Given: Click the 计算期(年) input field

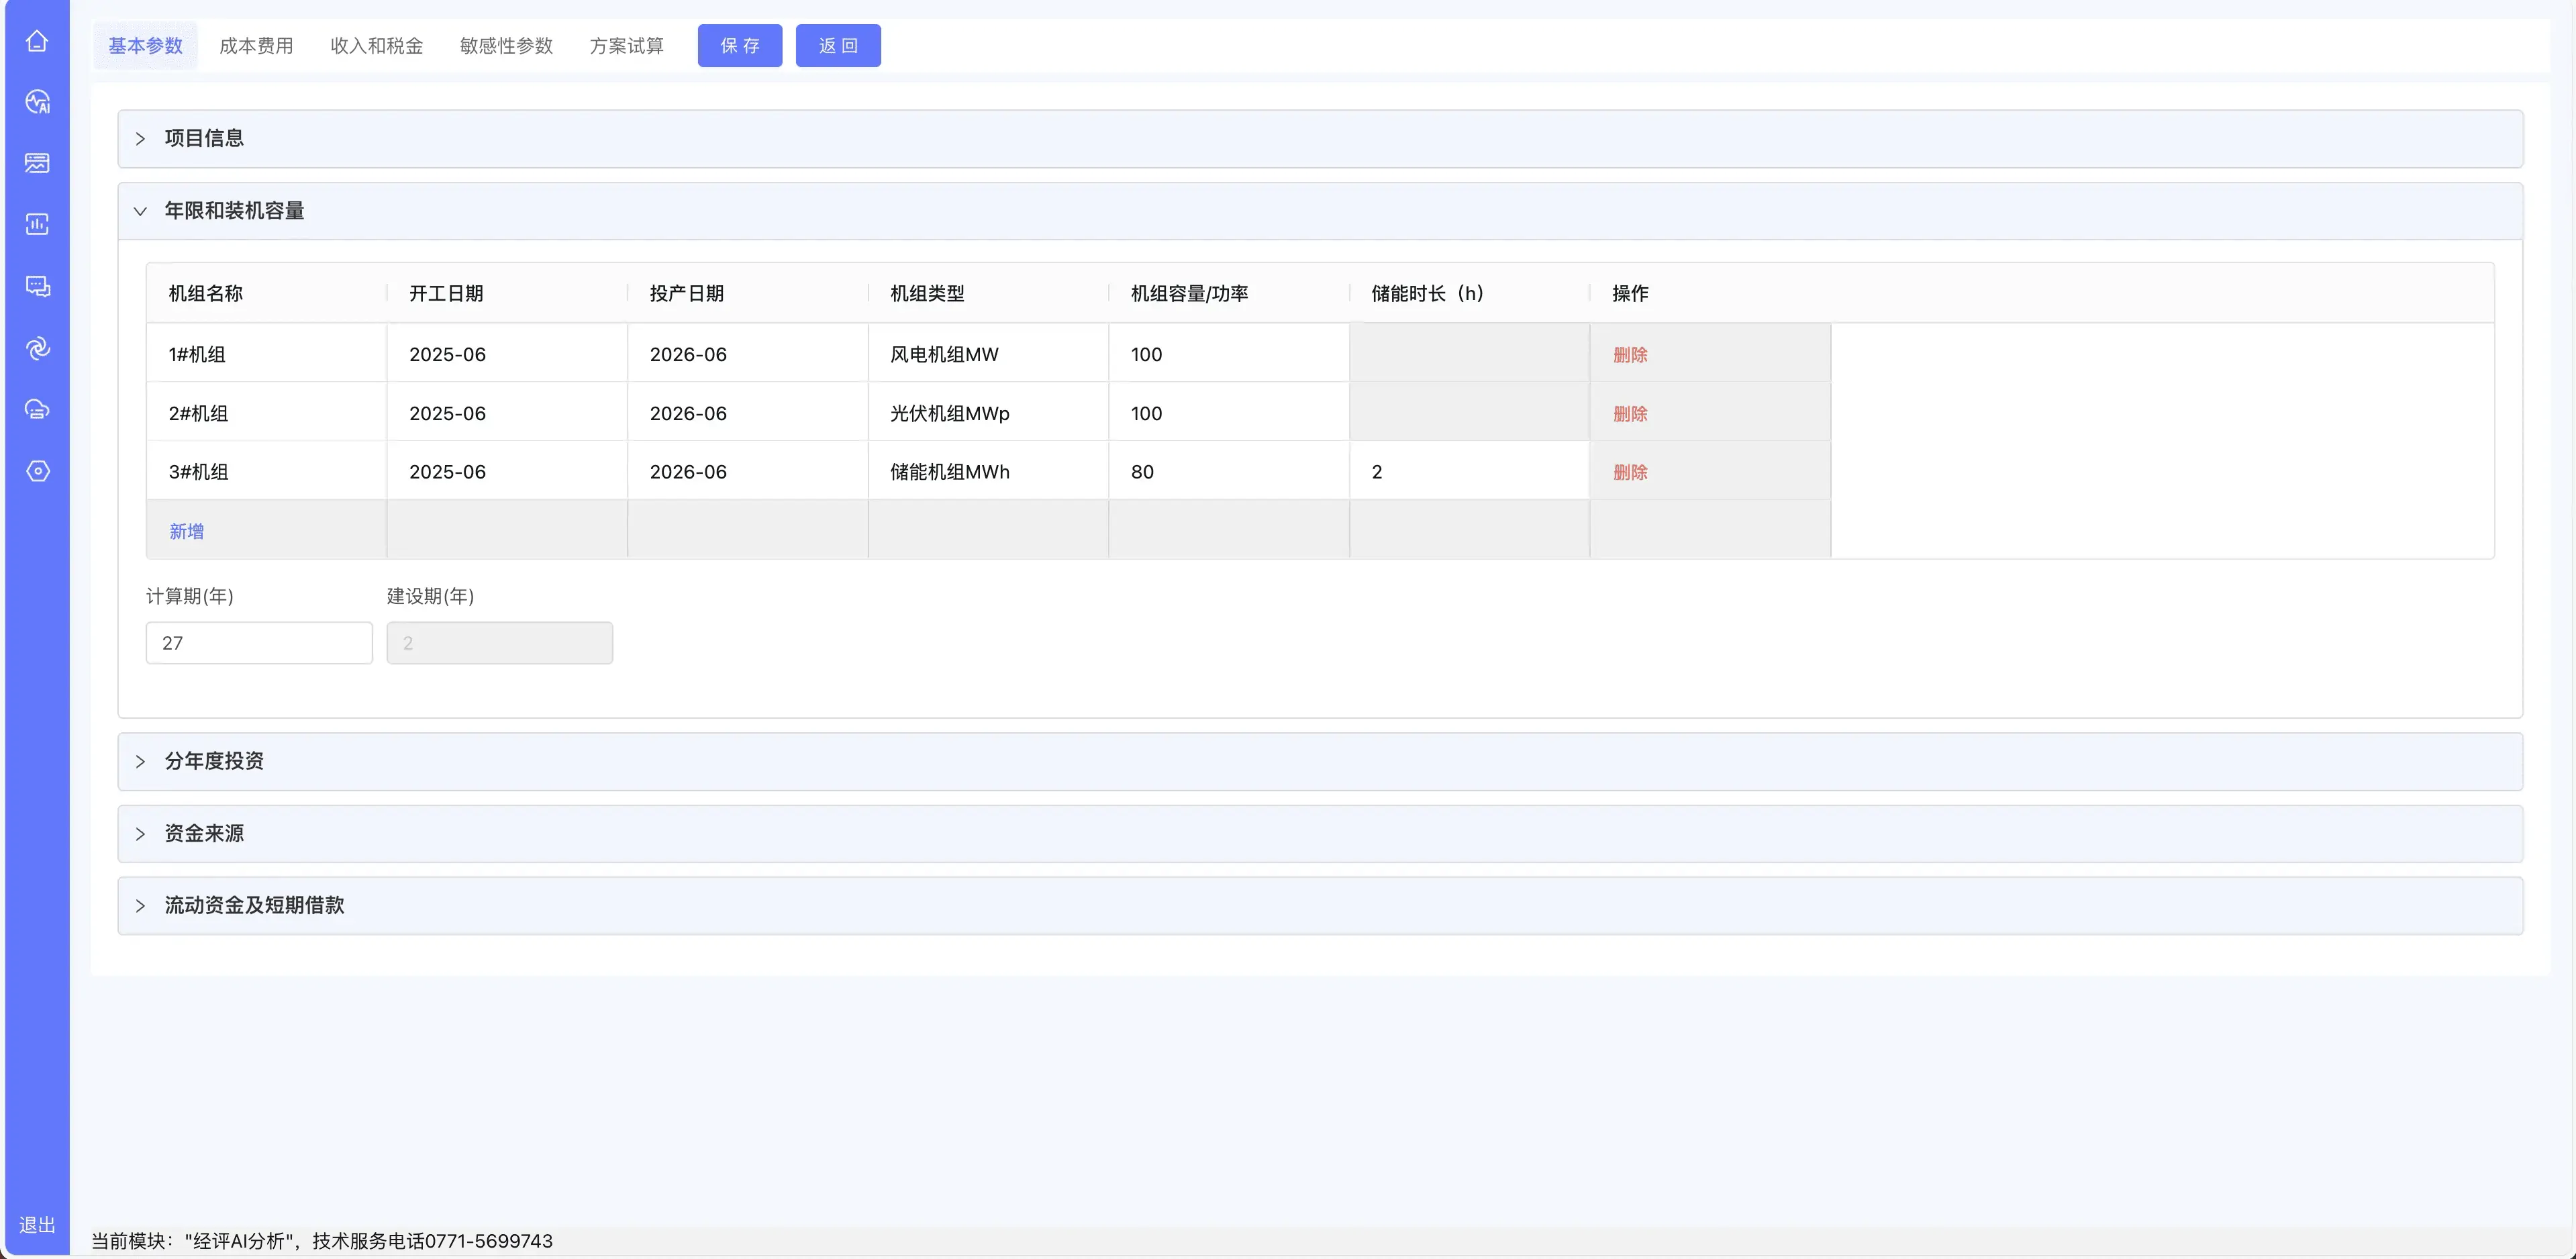Looking at the screenshot, I should [x=259, y=643].
